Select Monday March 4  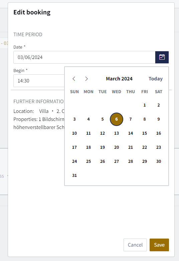coord(88,119)
